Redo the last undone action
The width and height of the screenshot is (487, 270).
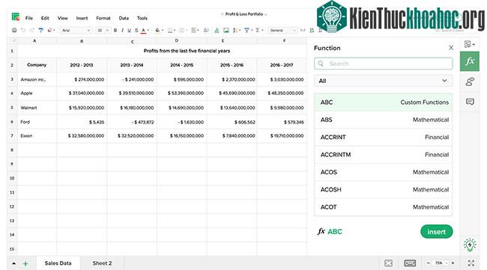pos(31,31)
